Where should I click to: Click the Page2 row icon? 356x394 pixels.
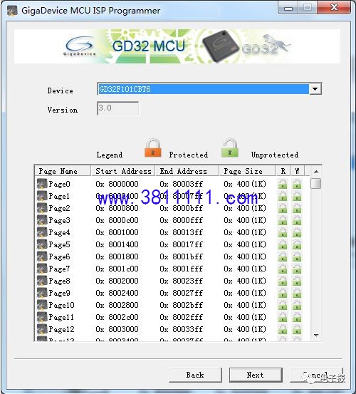(42, 208)
